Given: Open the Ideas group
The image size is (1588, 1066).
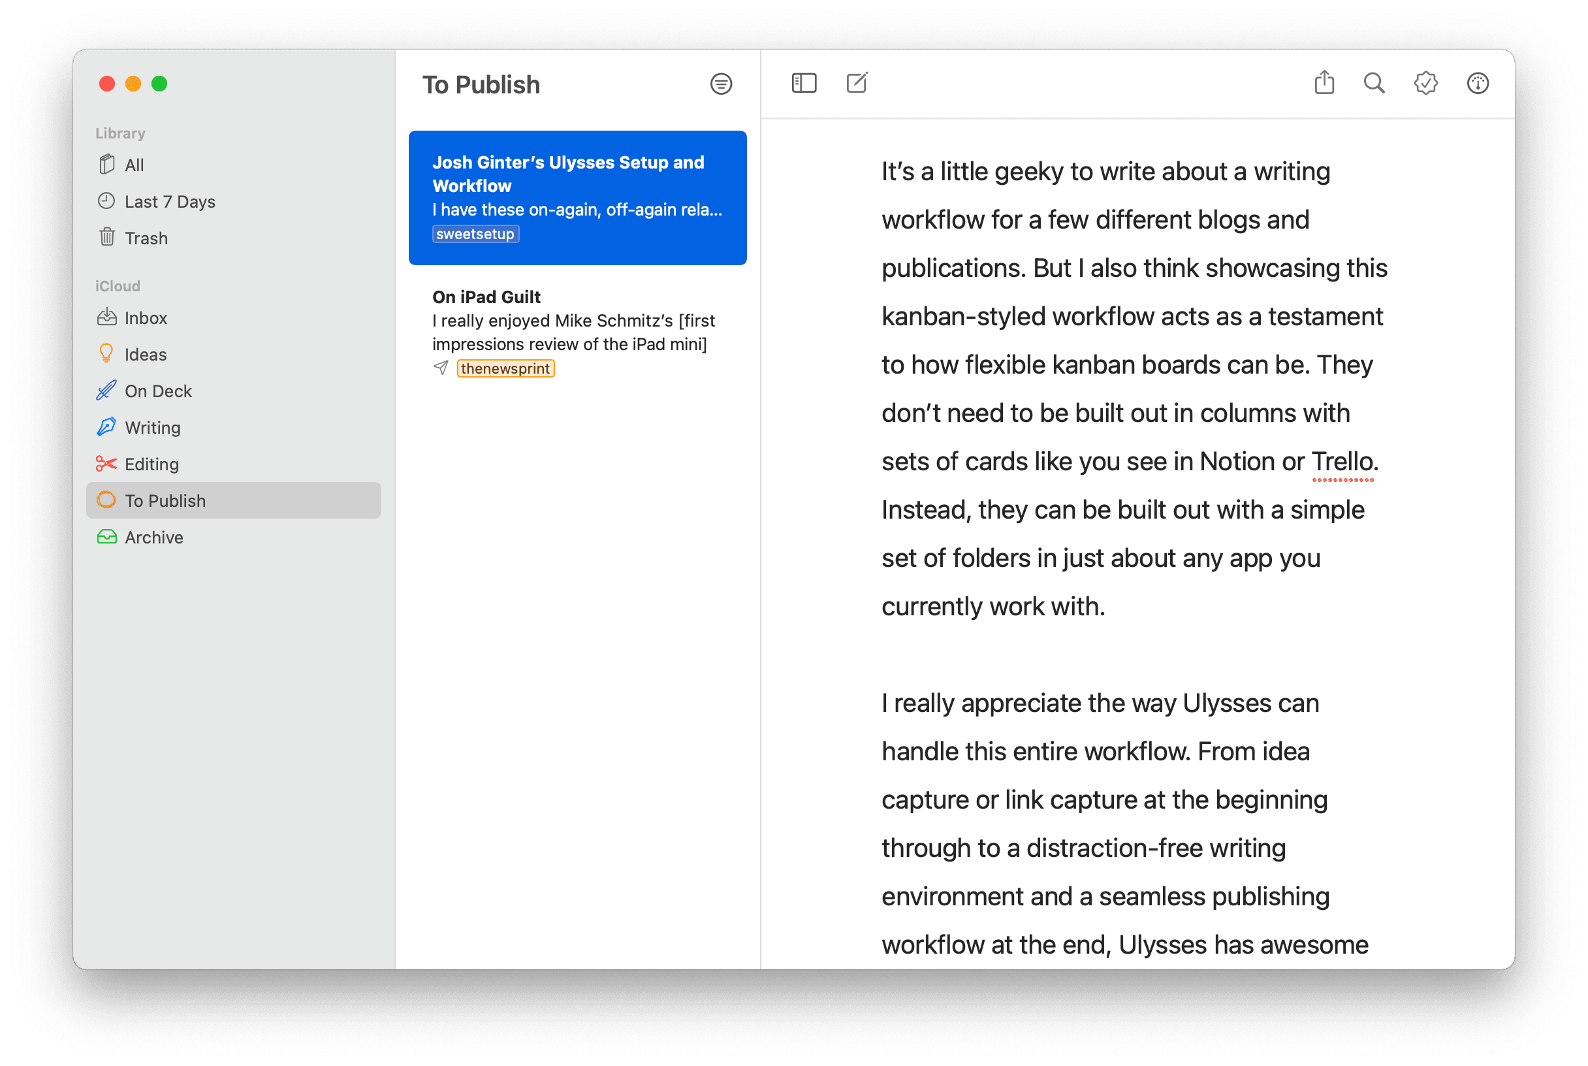Looking at the screenshot, I should [x=233, y=354].
